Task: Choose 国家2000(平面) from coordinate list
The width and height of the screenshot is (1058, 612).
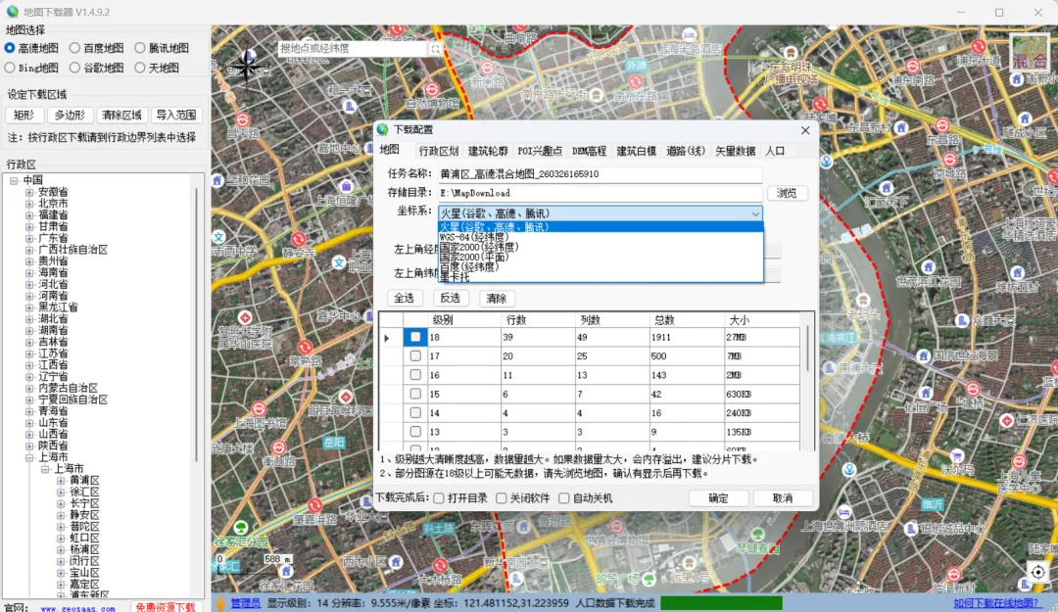Action: coord(601,258)
